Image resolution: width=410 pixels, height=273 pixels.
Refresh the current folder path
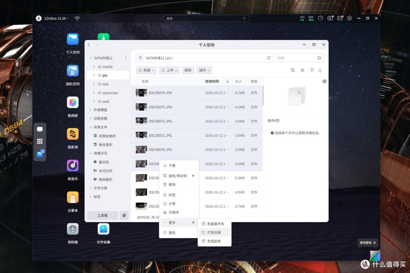click(x=268, y=58)
